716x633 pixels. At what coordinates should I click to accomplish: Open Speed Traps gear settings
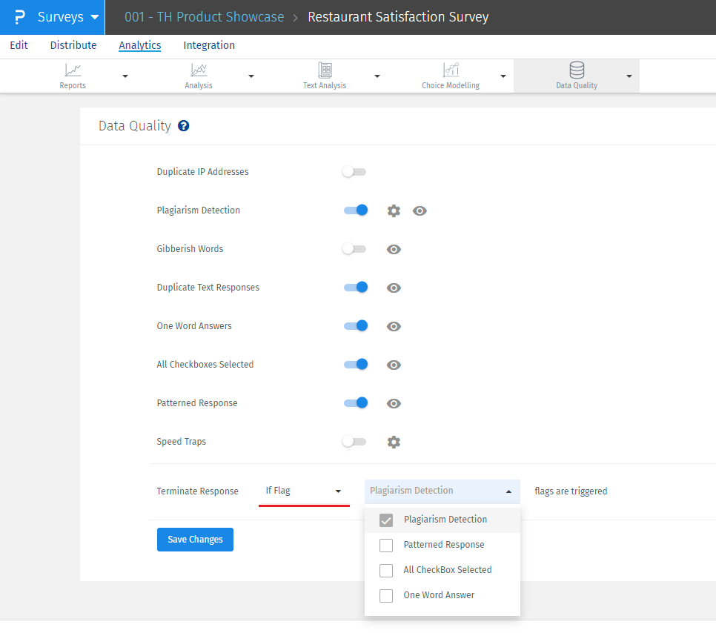394,442
